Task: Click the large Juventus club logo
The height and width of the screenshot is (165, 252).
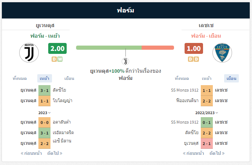Action: (x=29, y=53)
